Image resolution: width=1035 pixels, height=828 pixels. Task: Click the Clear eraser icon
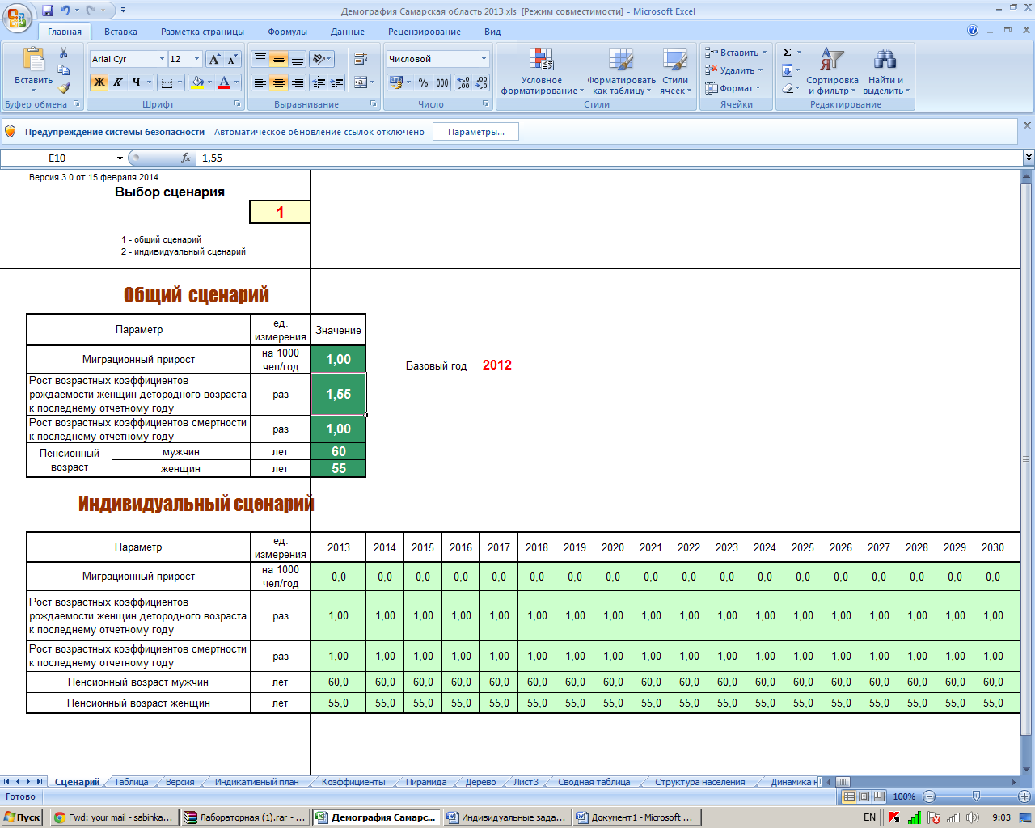coord(787,88)
